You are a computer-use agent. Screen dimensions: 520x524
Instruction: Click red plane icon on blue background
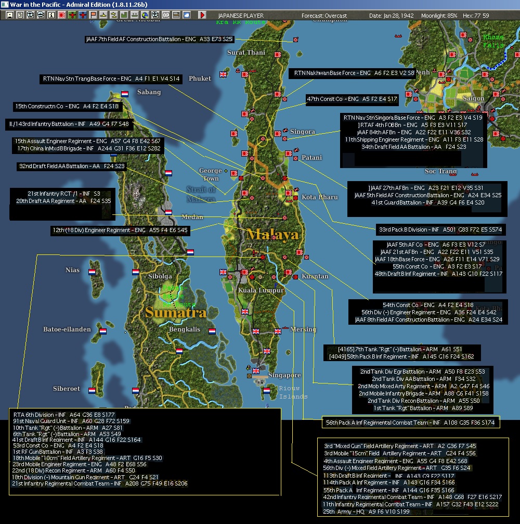[83, 15]
